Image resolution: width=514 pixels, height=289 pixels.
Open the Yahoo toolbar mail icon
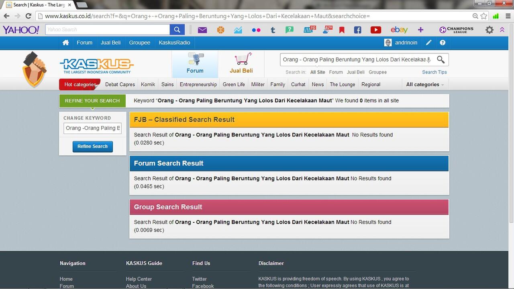(202, 30)
